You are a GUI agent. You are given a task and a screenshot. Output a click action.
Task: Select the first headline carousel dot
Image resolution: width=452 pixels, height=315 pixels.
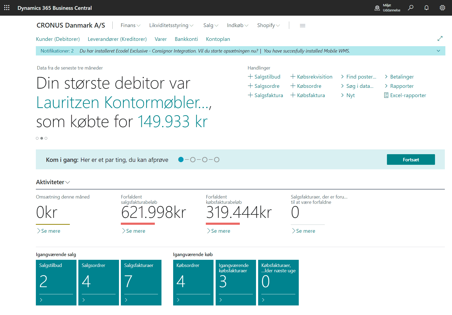(x=37, y=138)
